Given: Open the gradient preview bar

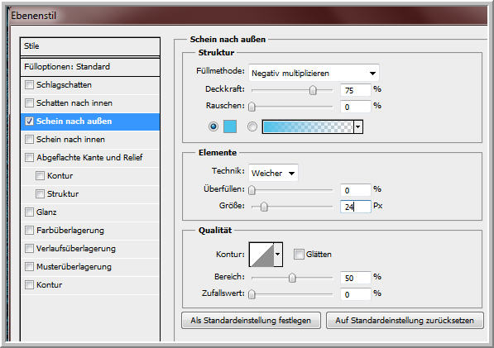Looking at the screenshot, I should pos(308,126).
